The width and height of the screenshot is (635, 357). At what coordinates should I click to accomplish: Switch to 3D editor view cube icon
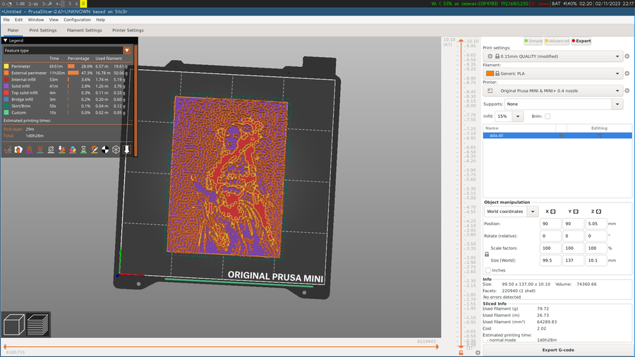[x=14, y=325]
